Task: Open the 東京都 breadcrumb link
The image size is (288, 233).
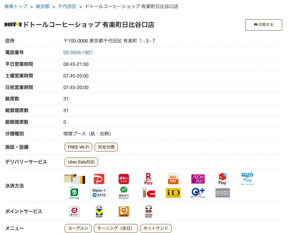Action: click(x=42, y=6)
